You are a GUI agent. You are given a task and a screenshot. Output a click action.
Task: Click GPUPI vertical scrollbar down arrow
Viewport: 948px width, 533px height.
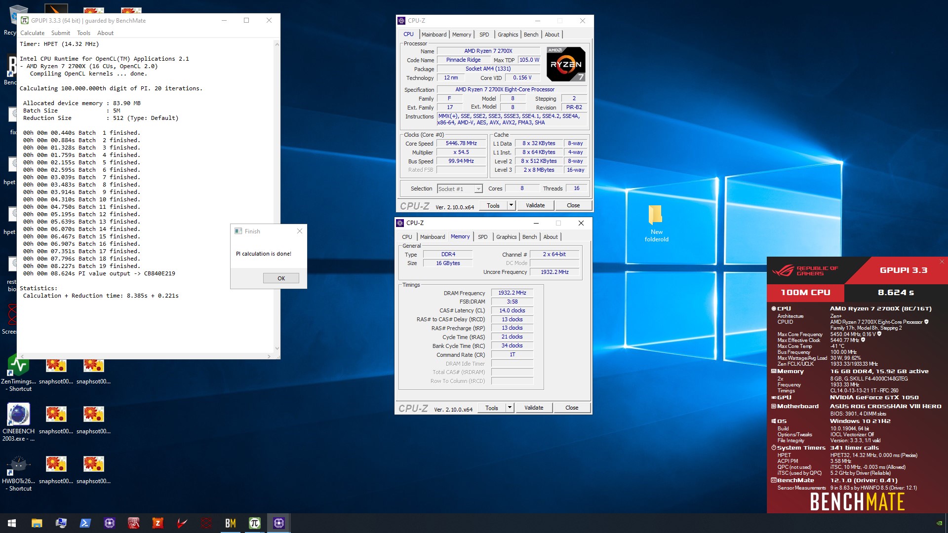[276, 348]
